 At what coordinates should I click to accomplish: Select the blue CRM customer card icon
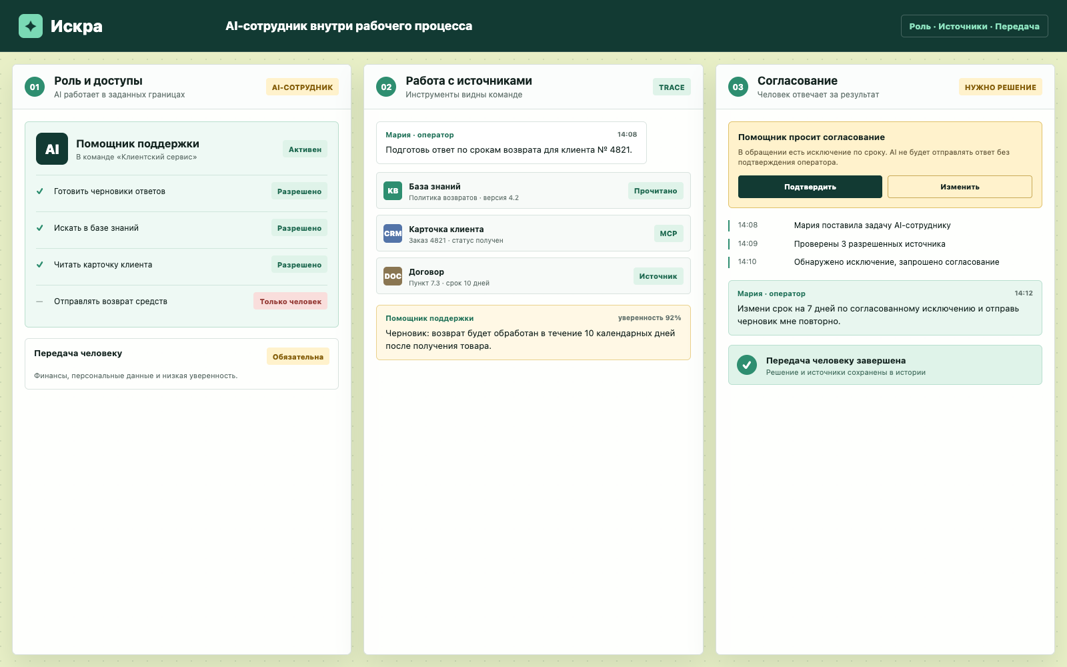tap(393, 233)
